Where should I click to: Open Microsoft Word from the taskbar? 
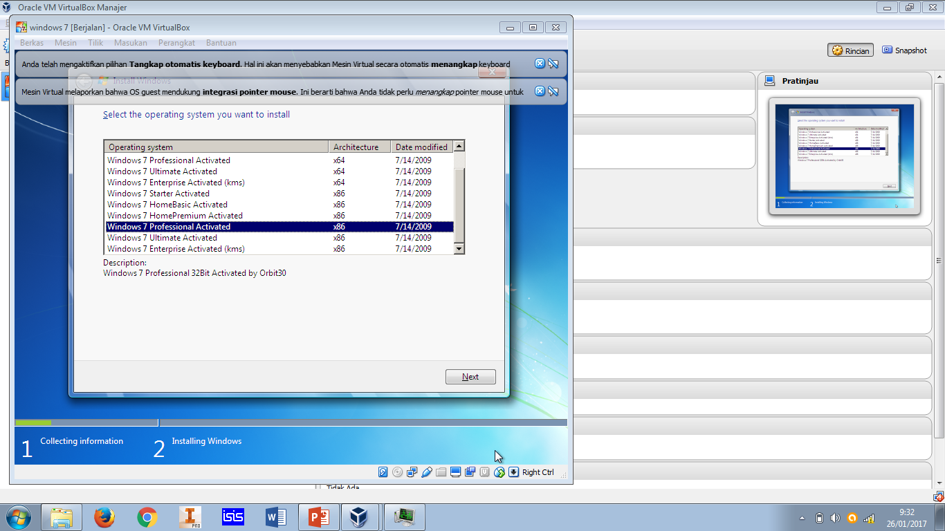(276, 517)
